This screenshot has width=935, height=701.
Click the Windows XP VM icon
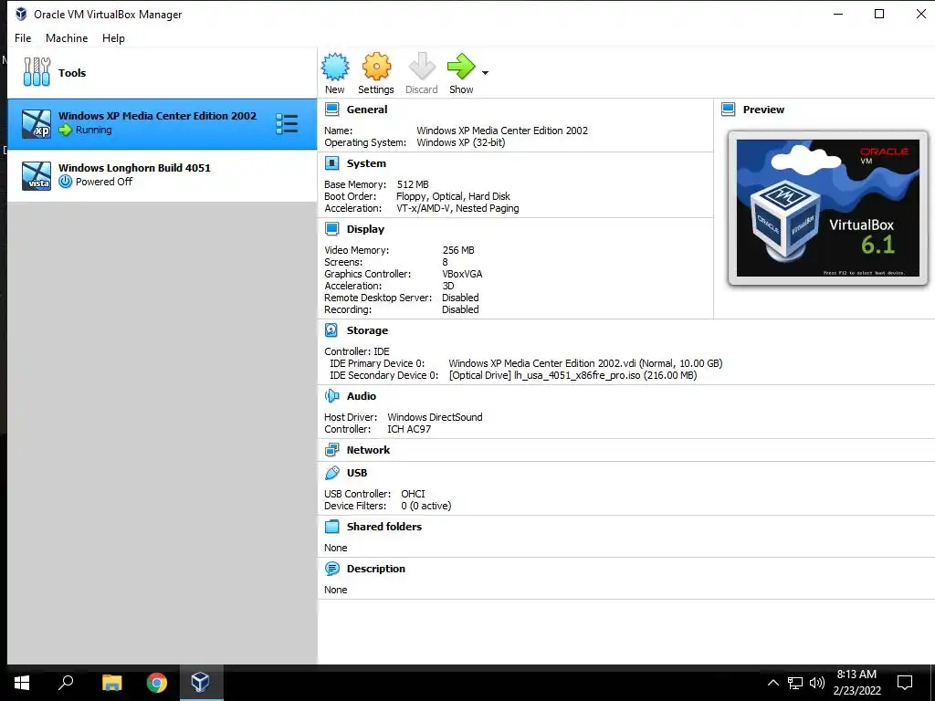[x=37, y=124]
